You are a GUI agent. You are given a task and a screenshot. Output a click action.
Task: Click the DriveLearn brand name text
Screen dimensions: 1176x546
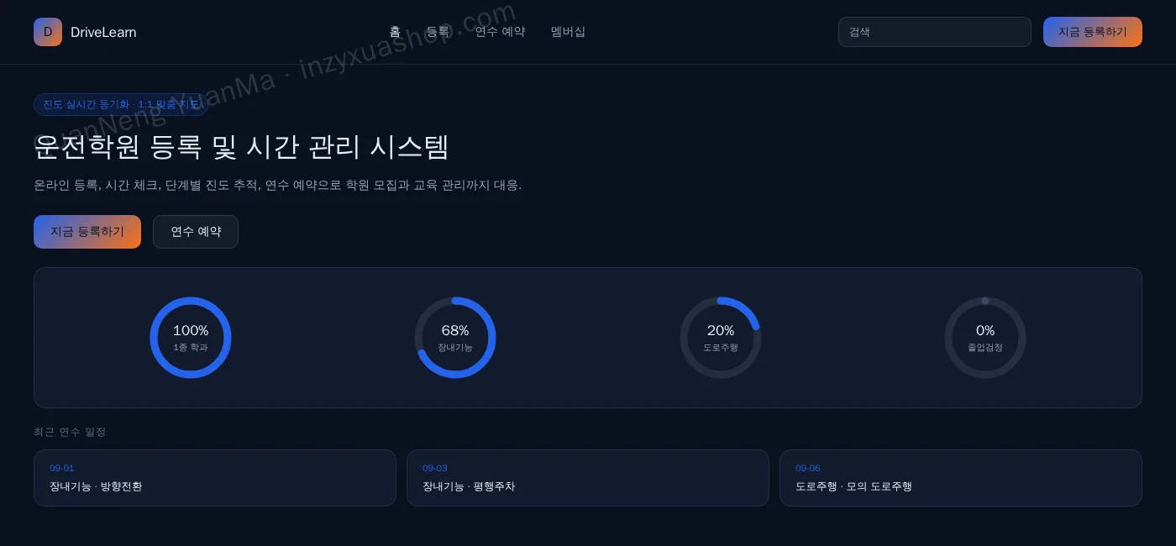[103, 32]
